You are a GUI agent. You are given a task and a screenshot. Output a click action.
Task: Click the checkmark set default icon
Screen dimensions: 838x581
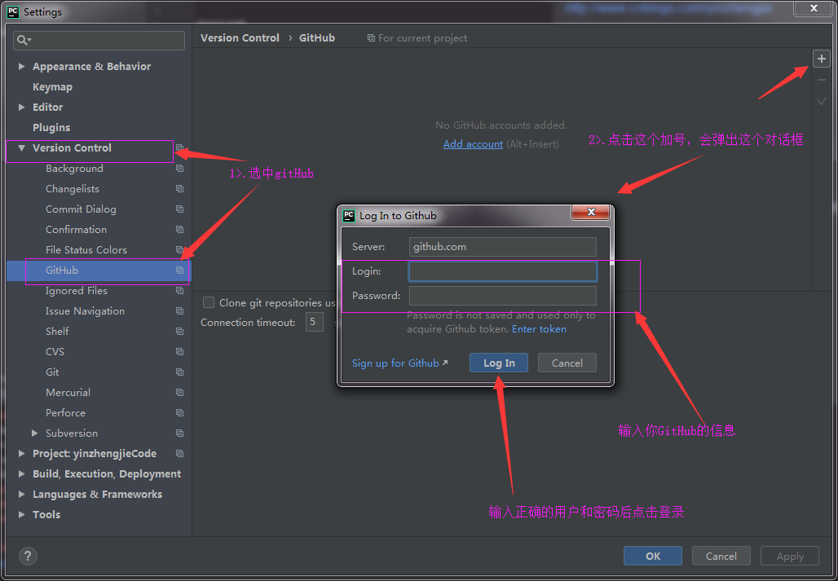822,101
